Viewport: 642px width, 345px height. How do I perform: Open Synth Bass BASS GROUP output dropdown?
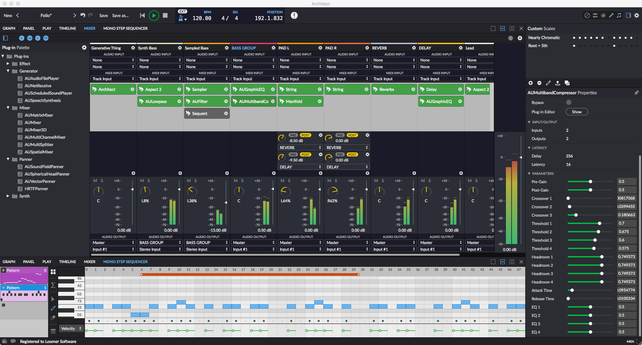click(160, 243)
